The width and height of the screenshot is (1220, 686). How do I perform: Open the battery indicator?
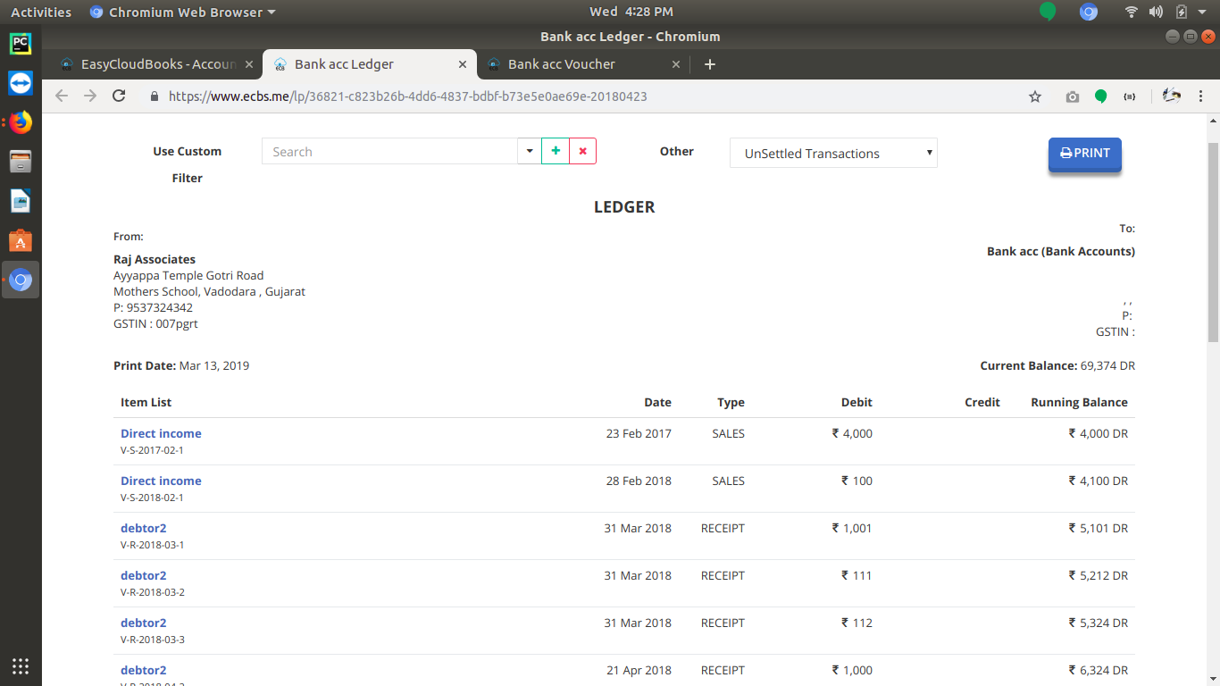click(x=1182, y=12)
